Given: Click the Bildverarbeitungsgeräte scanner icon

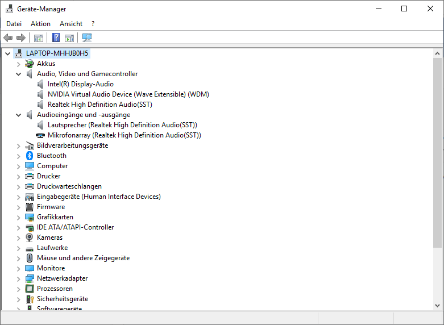Looking at the screenshot, I should pyautogui.click(x=30, y=145).
